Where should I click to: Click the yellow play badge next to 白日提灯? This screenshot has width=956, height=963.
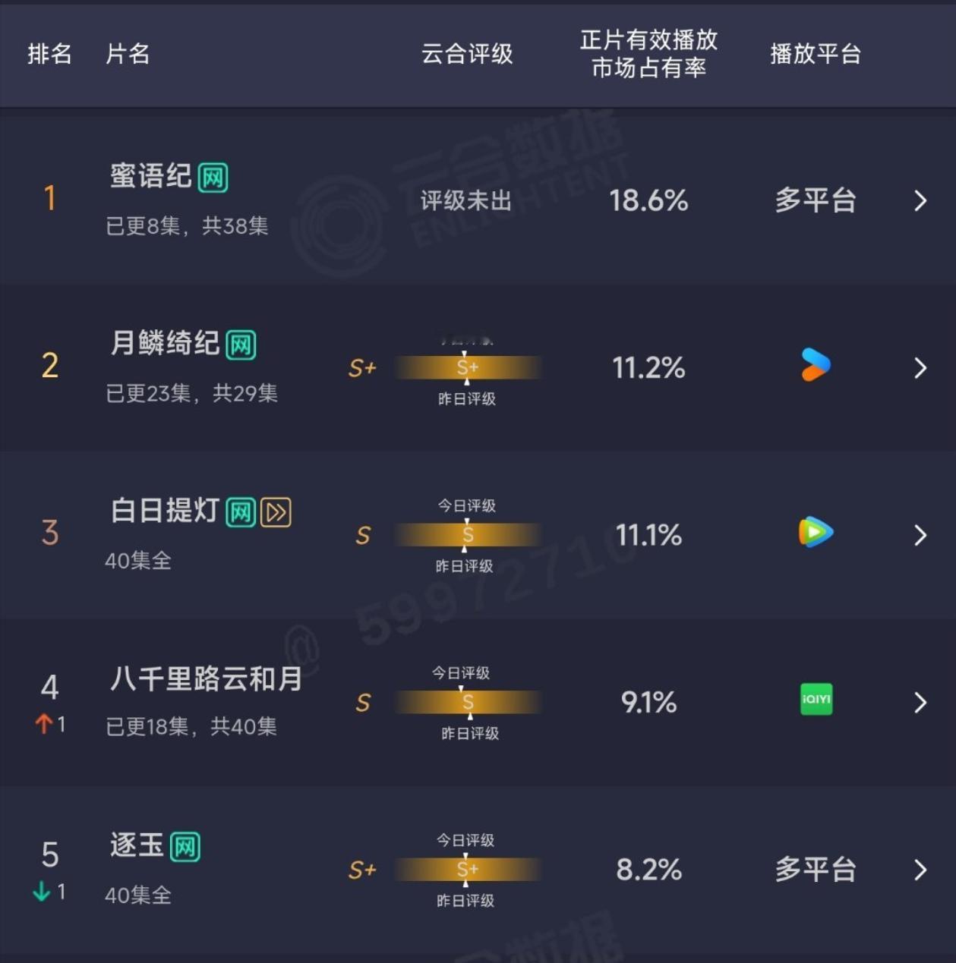(x=276, y=512)
